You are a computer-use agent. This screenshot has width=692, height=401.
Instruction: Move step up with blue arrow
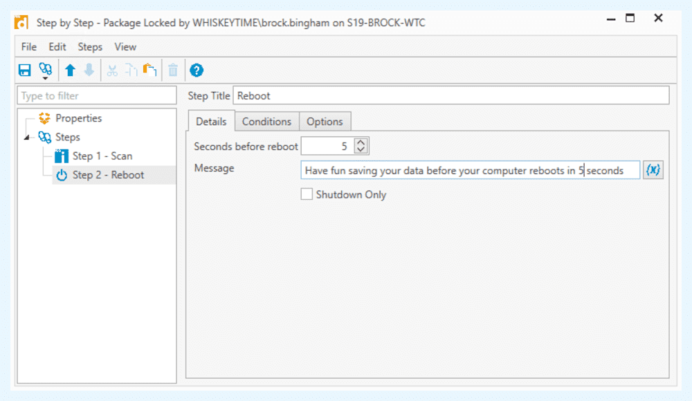click(x=70, y=70)
